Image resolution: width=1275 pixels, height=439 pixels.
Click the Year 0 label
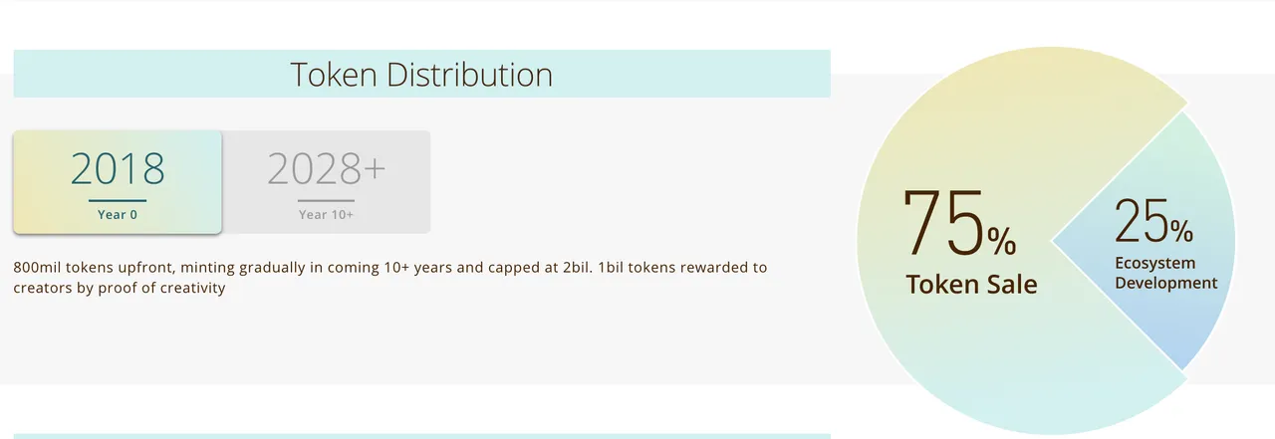(118, 214)
